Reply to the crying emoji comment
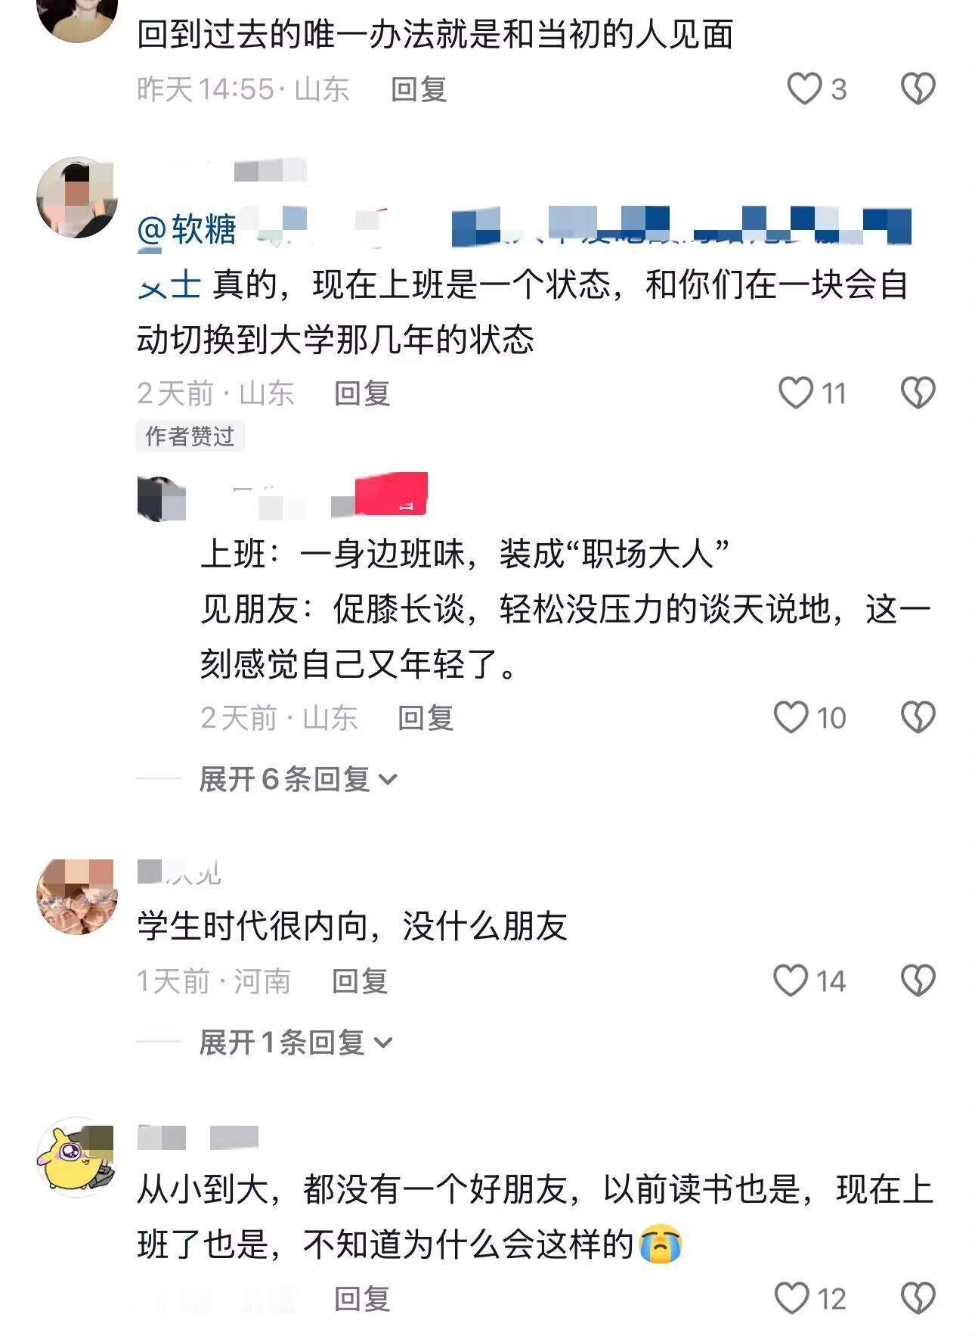Image resolution: width=975 pixels, height=1336 pixels. [362, 1299]
